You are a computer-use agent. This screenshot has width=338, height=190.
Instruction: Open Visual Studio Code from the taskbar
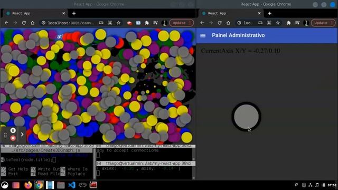tap(72, 185)
